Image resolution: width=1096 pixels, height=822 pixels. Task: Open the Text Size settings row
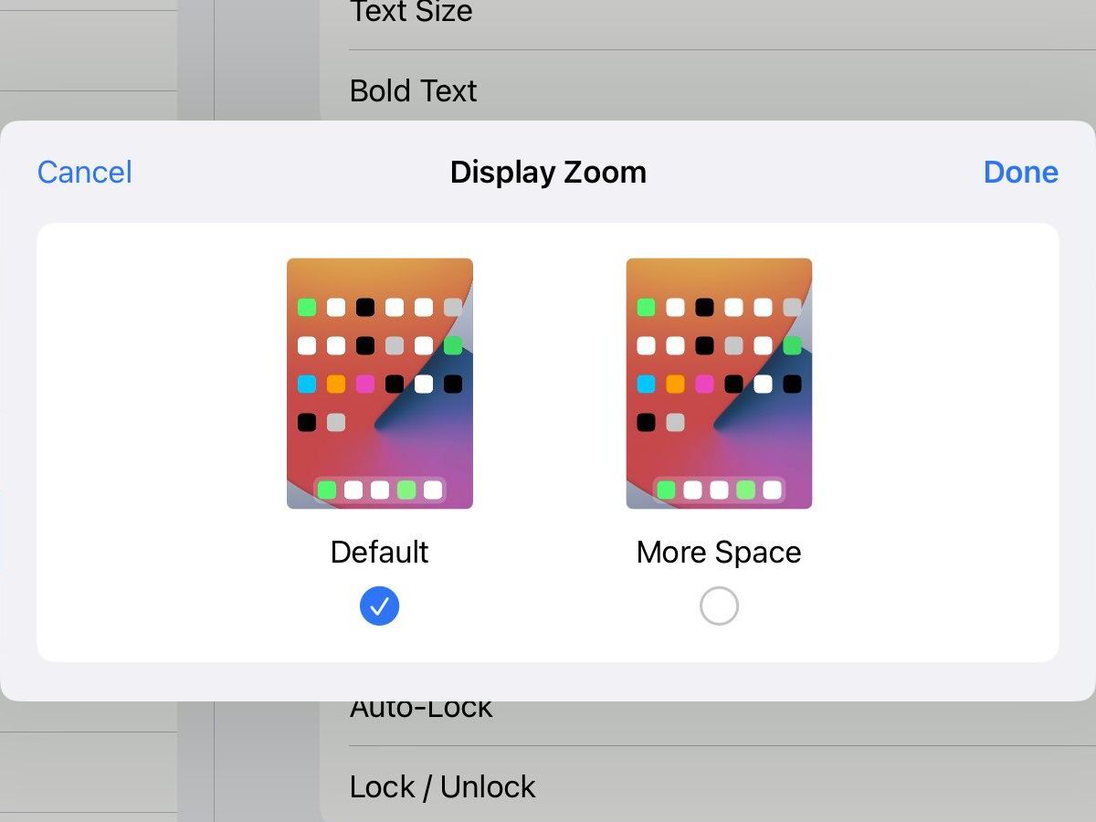click(x=411, y=13)
